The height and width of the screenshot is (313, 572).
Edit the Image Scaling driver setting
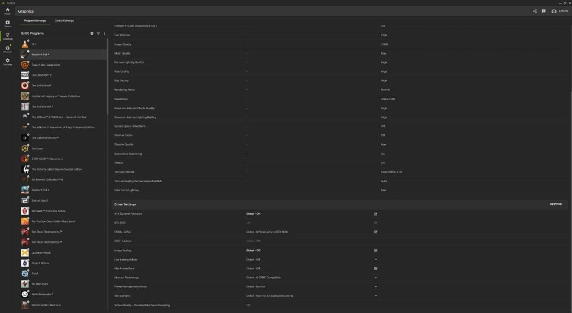(x=376, y=250)
